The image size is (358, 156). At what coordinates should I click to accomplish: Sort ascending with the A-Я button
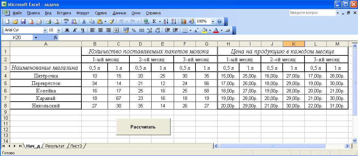click(x=166, y=21)
